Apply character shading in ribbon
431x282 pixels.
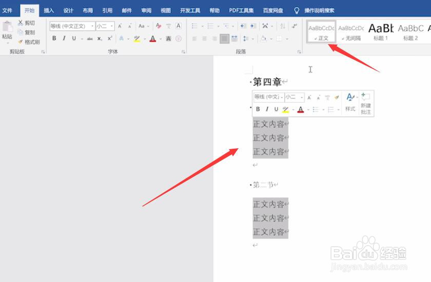[168, 39]
